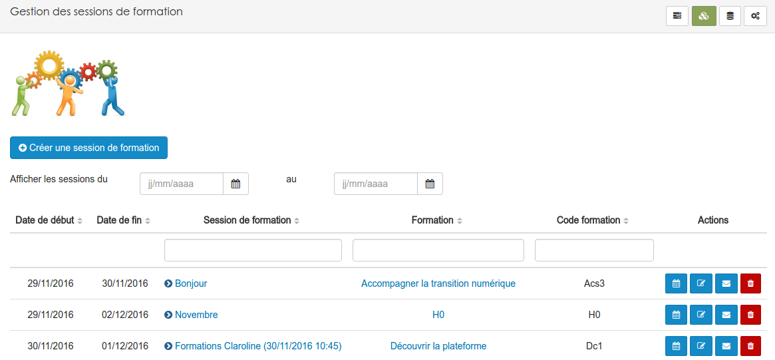Screen dimensions: 775x360
Task: Delete the Novembre session row
Action: pyautogui.click(x=750, y=315)
